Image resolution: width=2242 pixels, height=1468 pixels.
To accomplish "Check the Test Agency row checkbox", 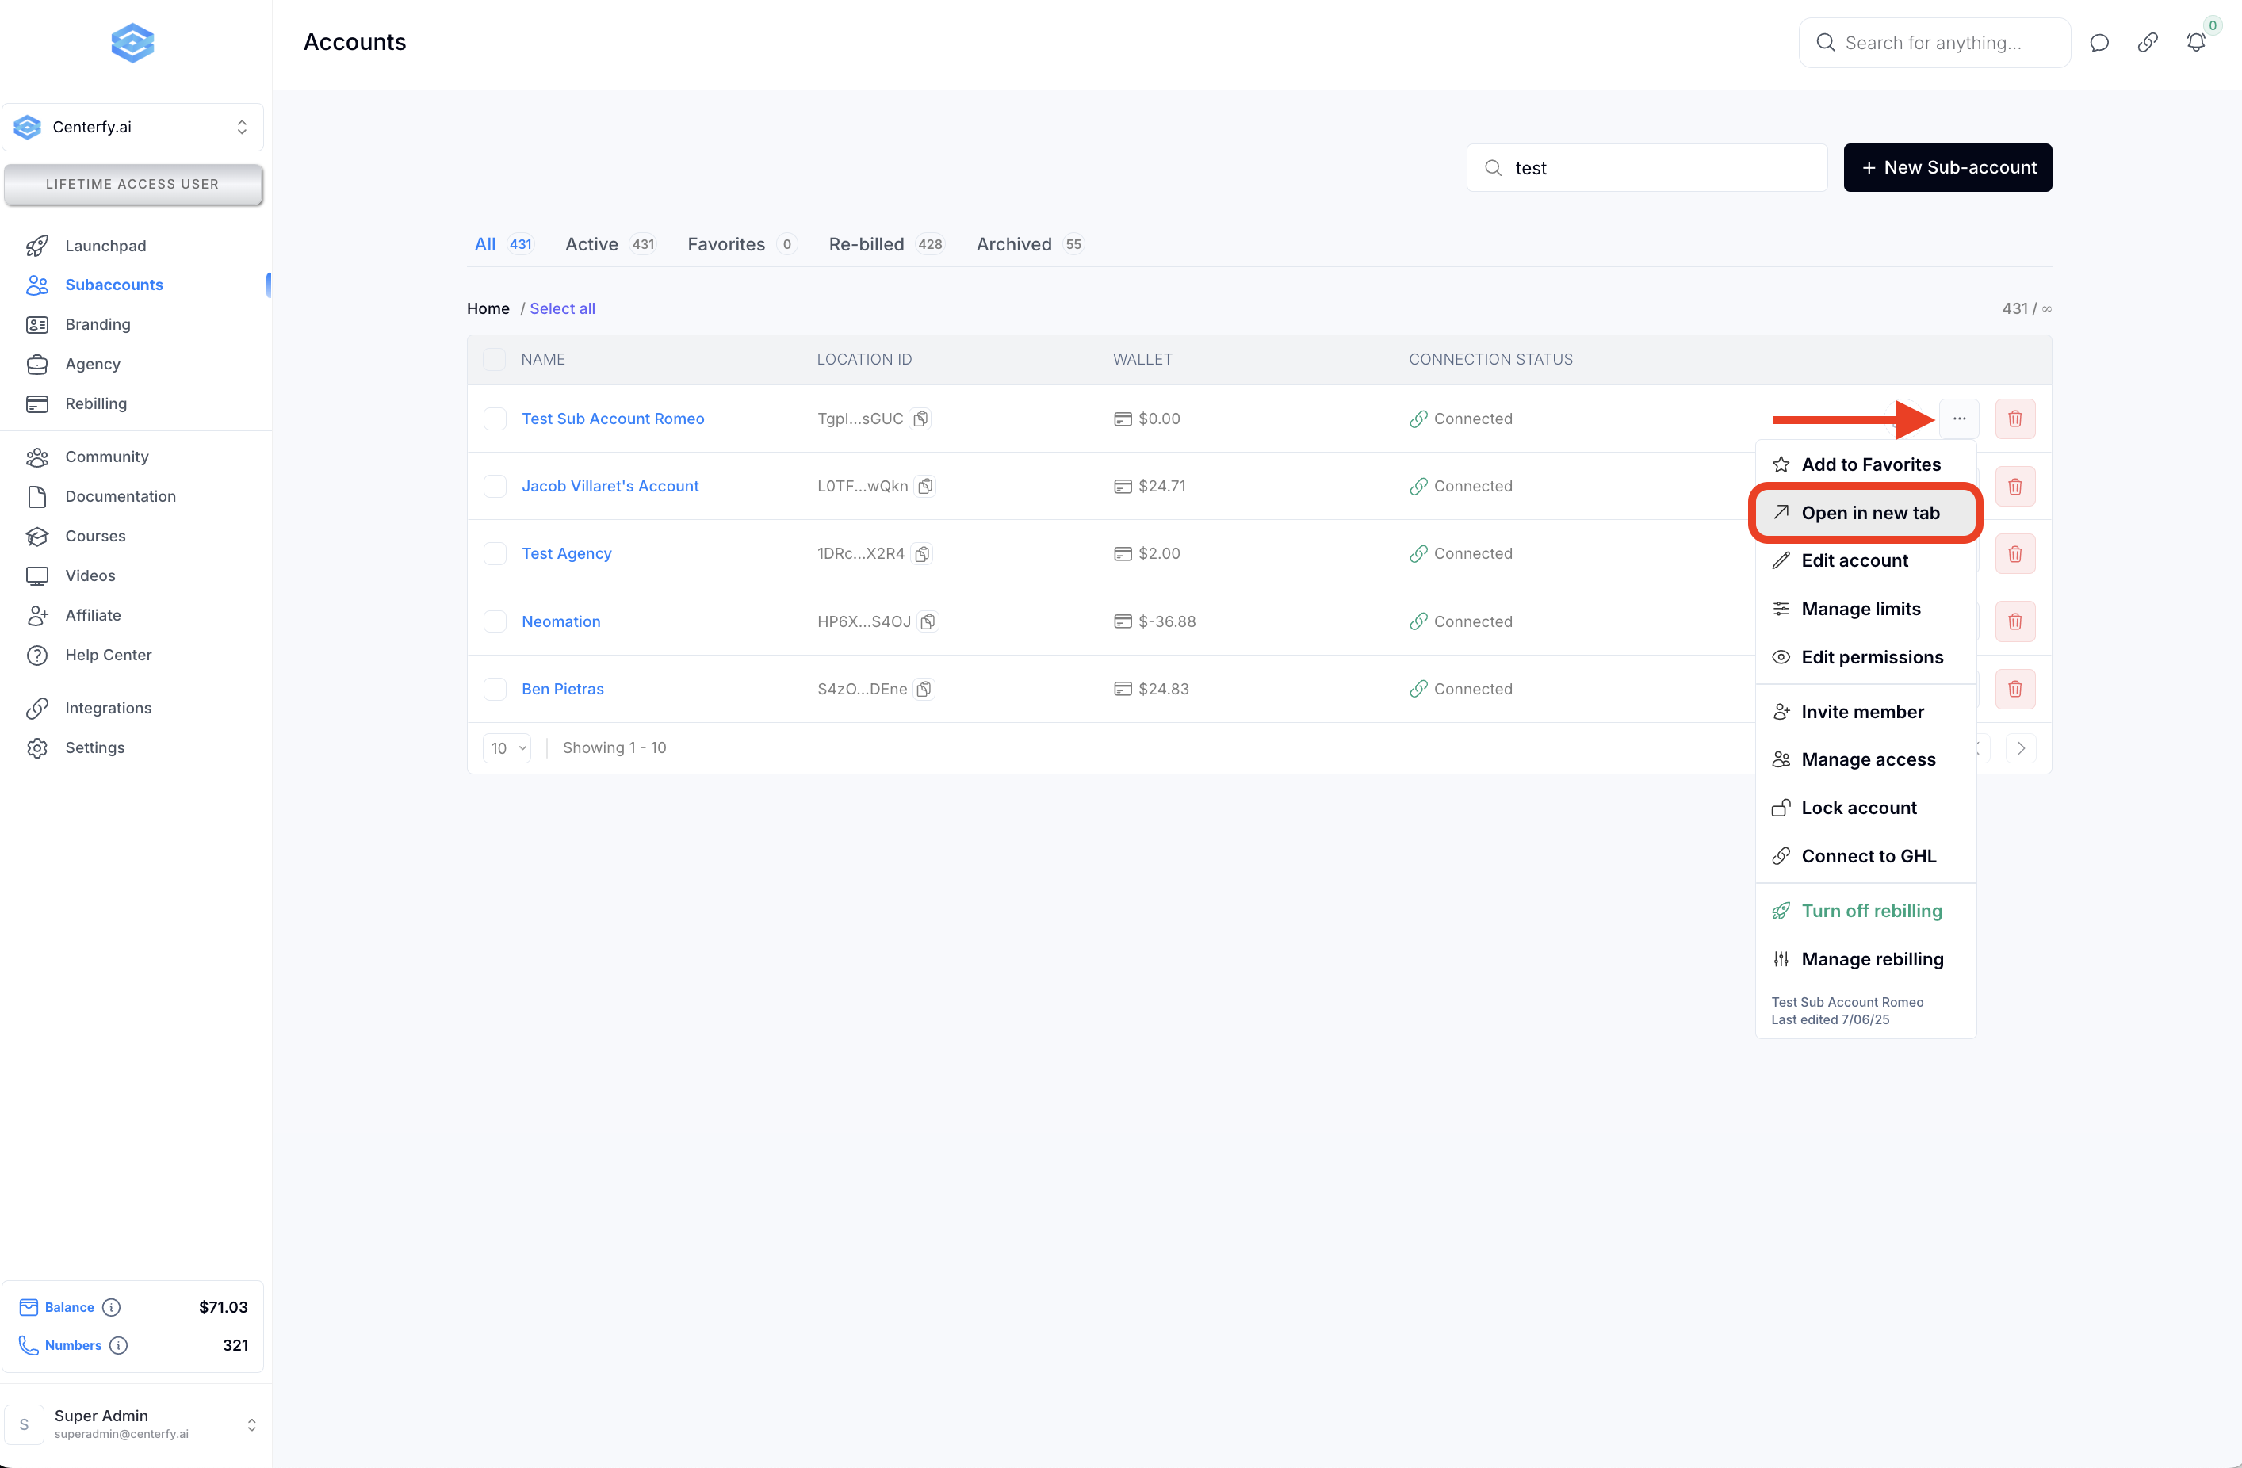I will coord(495,554).
